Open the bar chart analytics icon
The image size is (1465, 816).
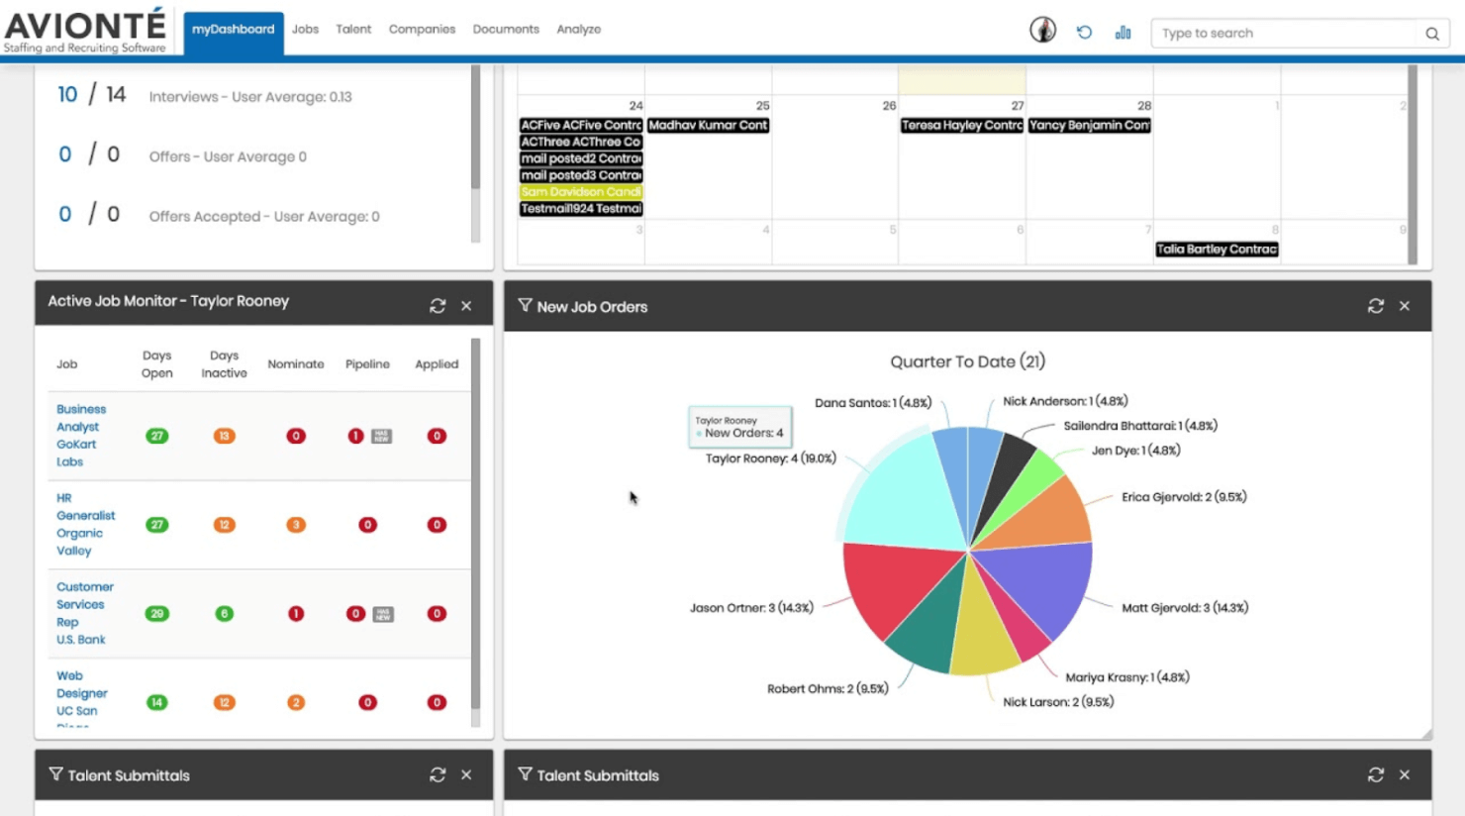(x=1123, y=33)
